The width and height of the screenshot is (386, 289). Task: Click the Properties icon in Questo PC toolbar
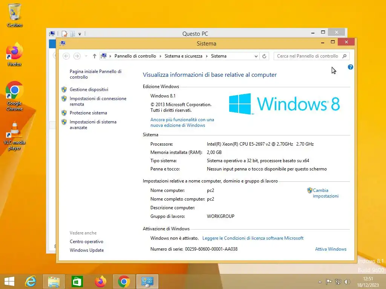click(64, 33)
